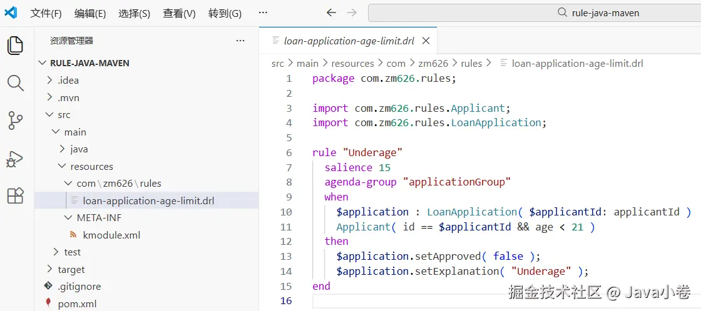Expand the target folder
The image size is (701, 311).
click(71, 270)
